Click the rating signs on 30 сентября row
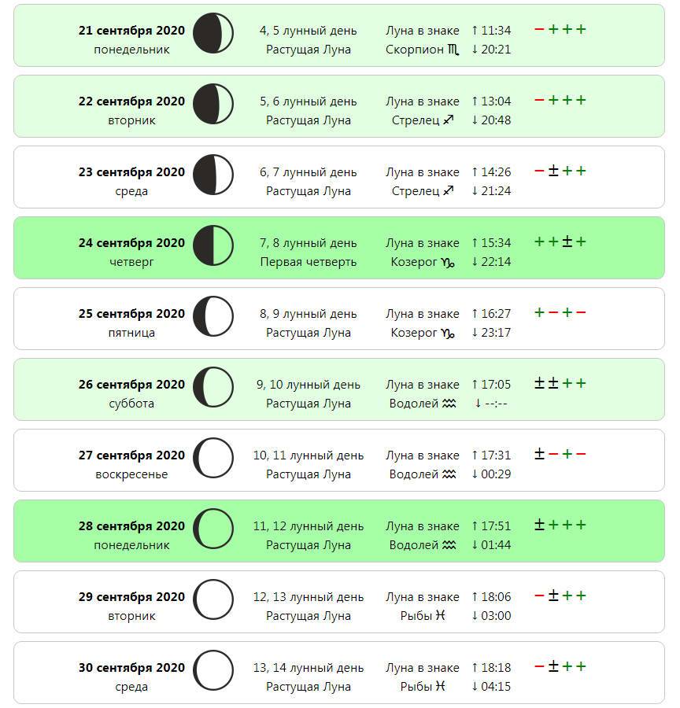 click(x=560, y=666)
